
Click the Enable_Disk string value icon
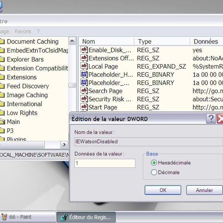[84, 50]
